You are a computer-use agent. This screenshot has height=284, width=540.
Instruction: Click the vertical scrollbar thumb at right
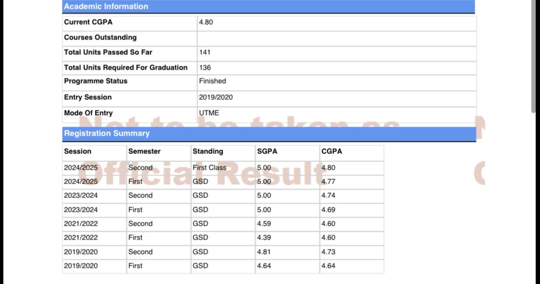(533, 57)
